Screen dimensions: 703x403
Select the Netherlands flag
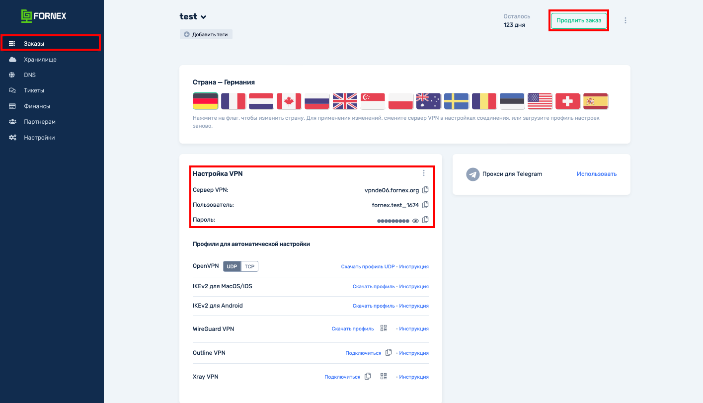click(261, 101)
